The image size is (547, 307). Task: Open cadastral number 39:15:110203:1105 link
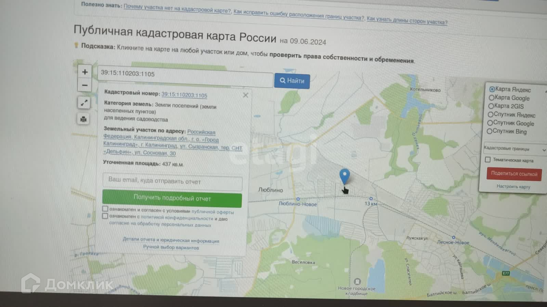click(x=184, y=95)
